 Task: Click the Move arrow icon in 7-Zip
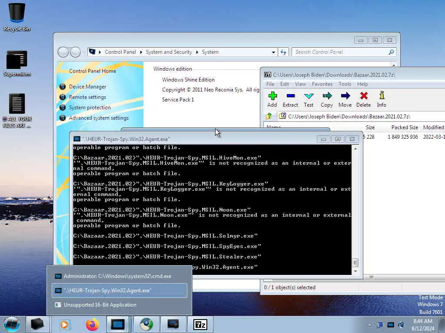345,99
